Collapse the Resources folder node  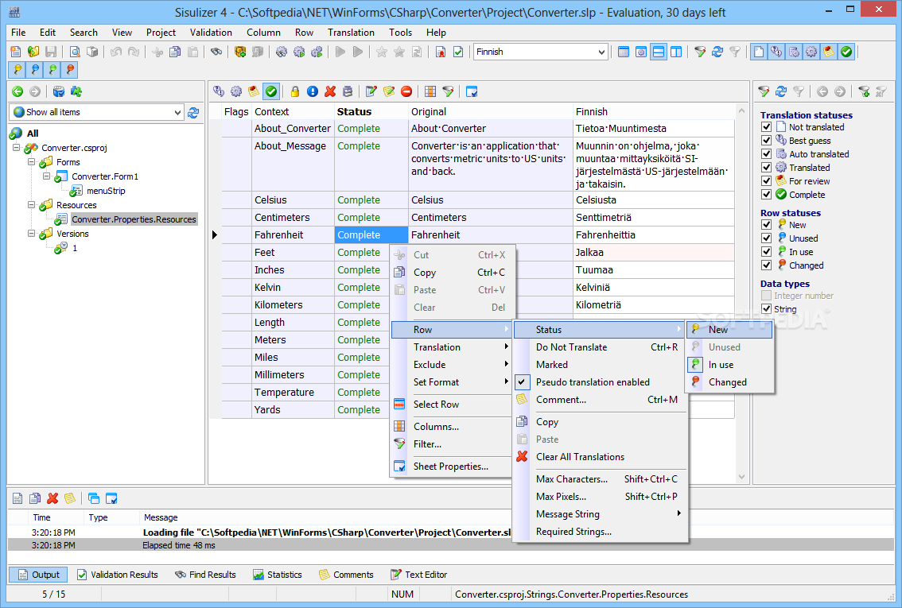(x=31, y=204)
